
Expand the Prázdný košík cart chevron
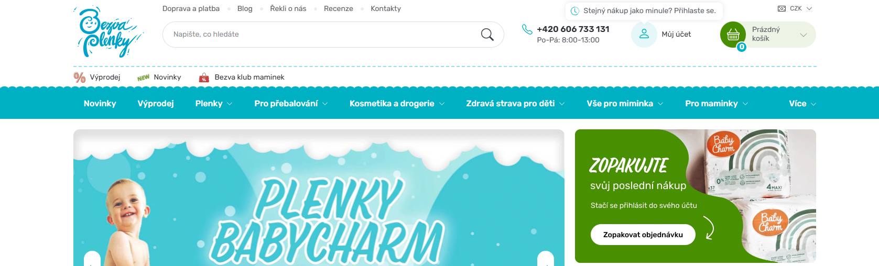coord(803,35)
